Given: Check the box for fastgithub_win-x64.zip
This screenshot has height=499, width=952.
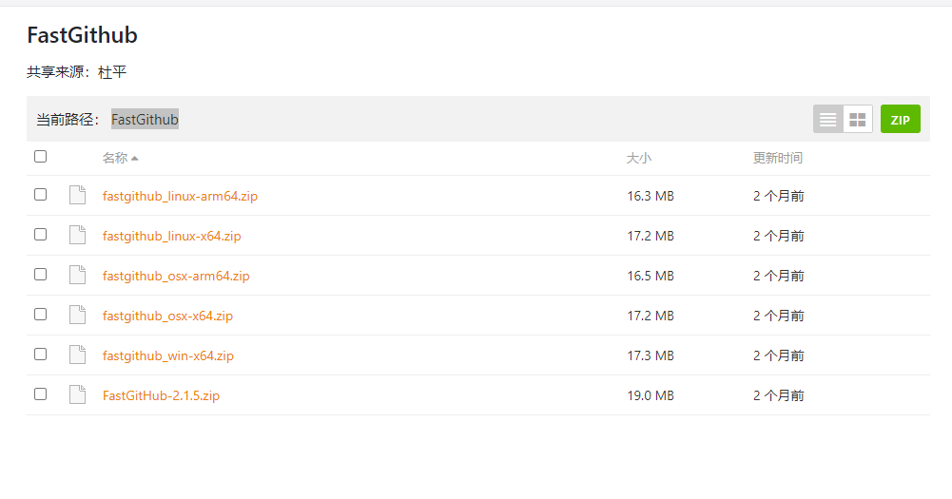Looking at the screenshot, I should pos(41,354).
